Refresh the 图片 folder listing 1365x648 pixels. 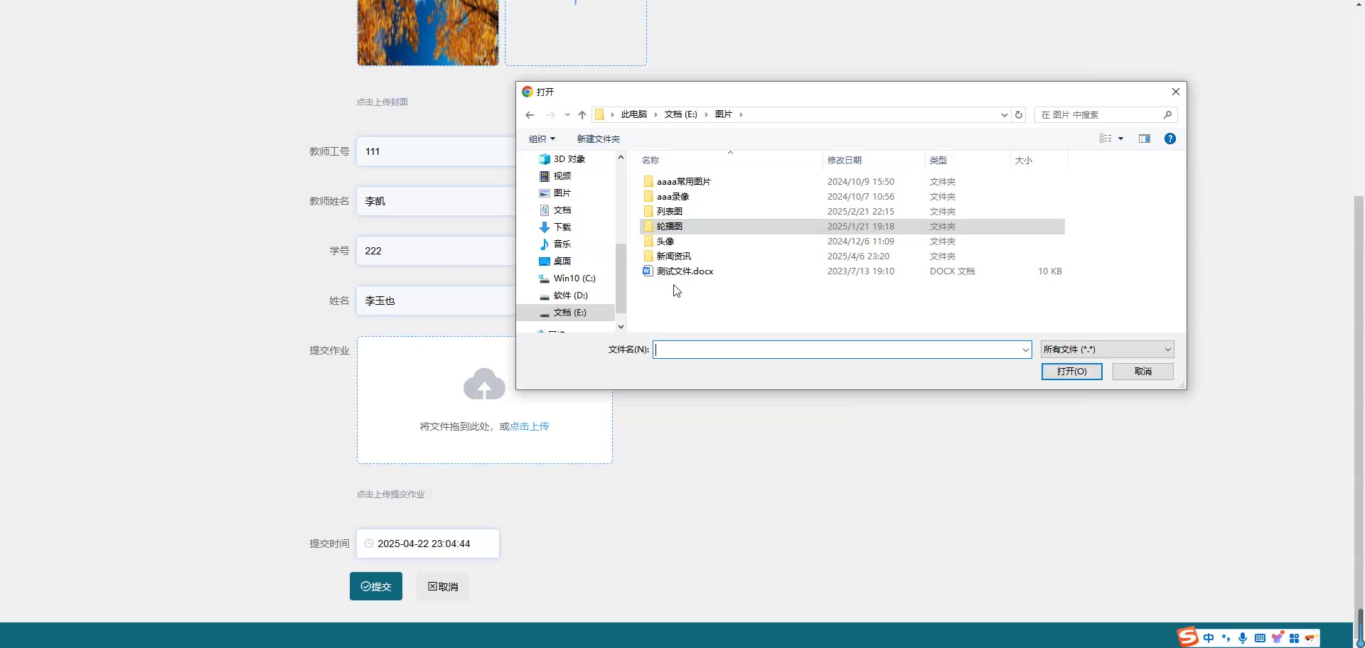[x=1019, y=115]
